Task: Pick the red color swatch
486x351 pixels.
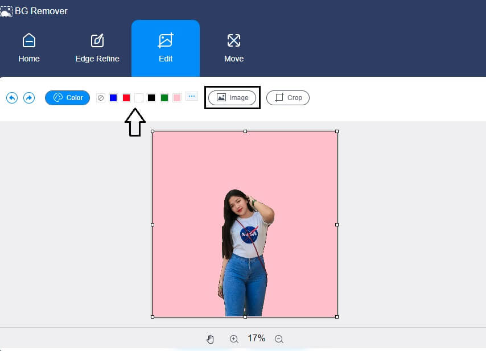Action: (x=126, y=97)
